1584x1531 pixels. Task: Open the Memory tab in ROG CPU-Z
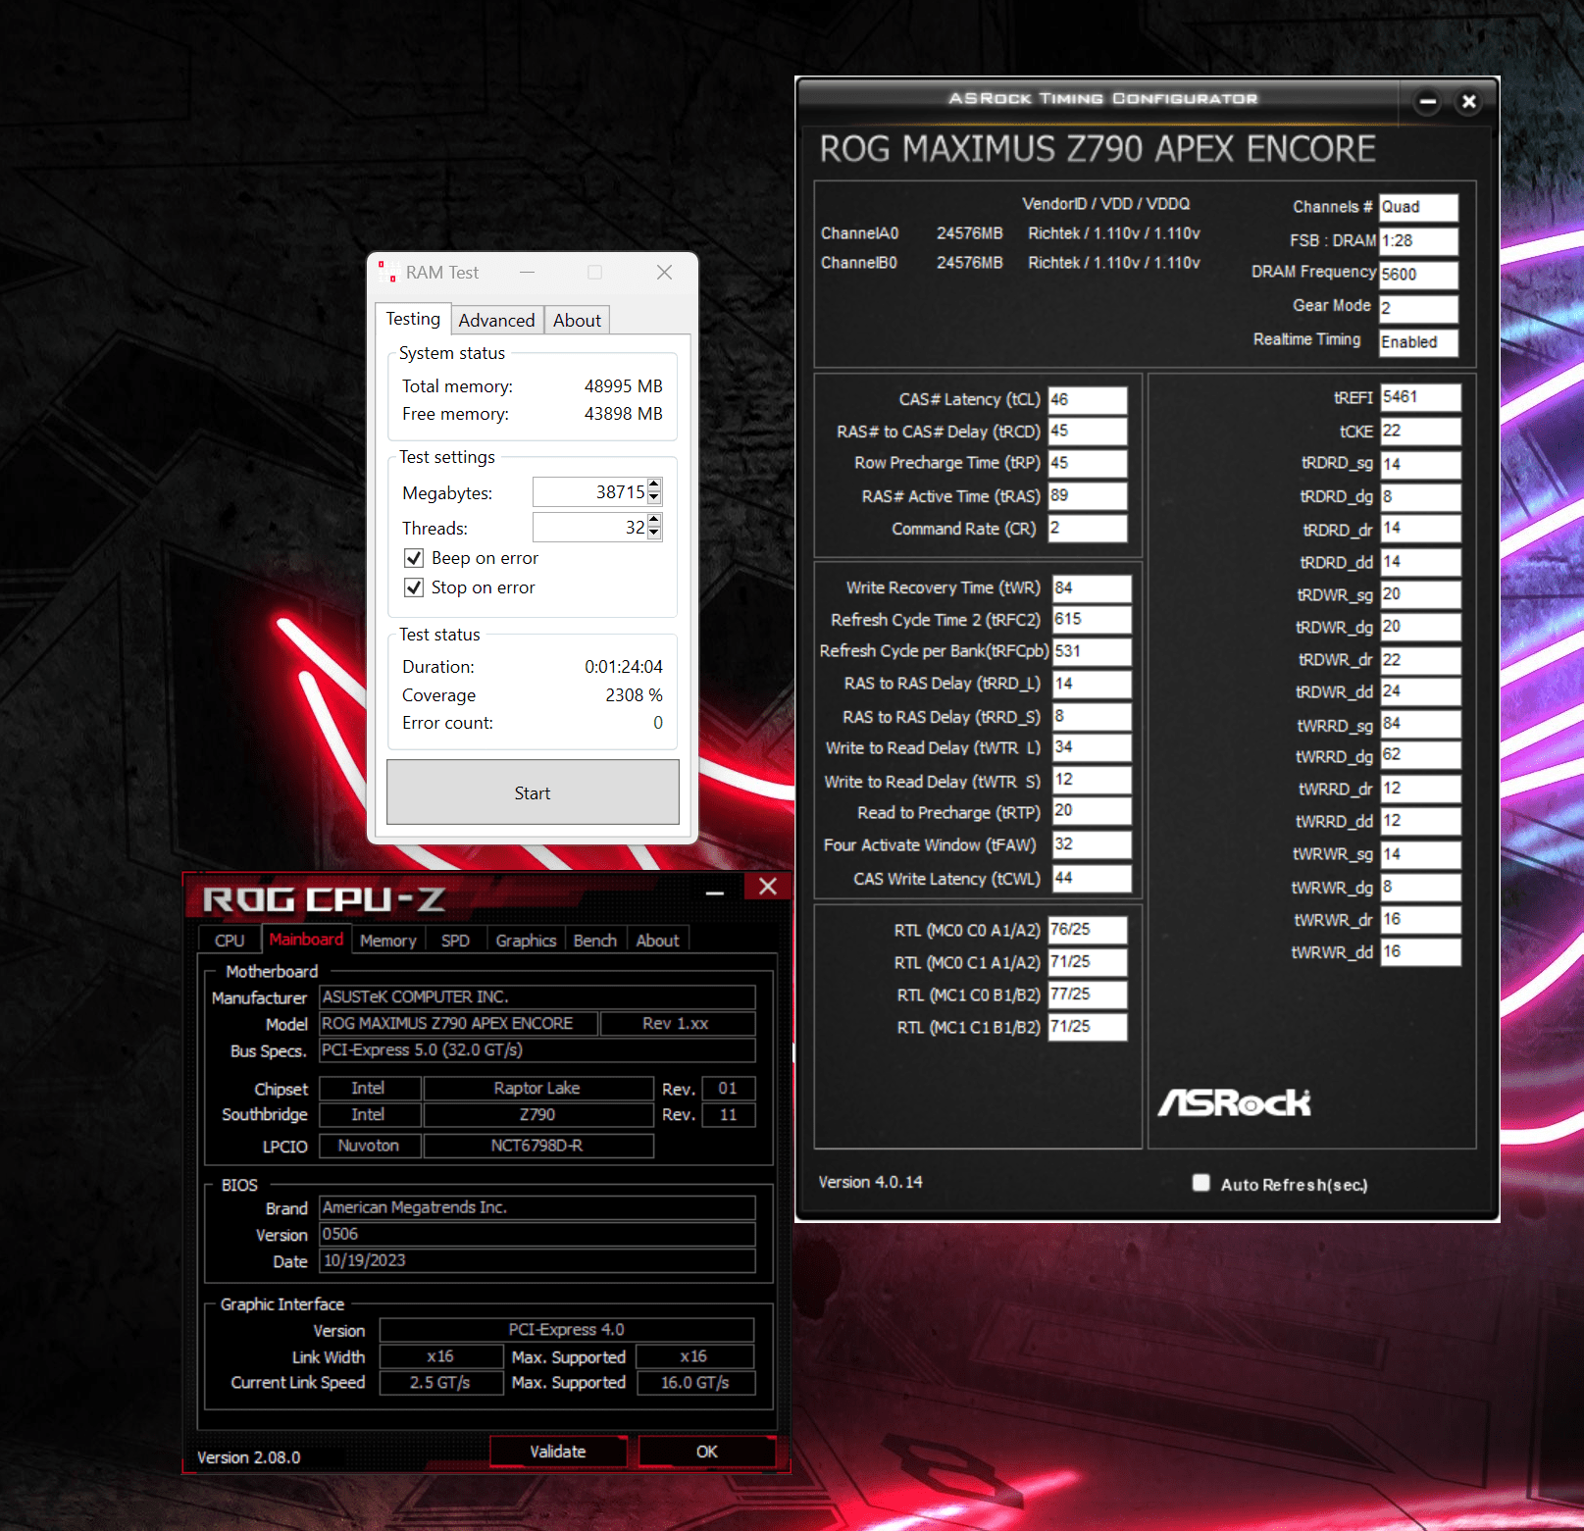[387, 940]
